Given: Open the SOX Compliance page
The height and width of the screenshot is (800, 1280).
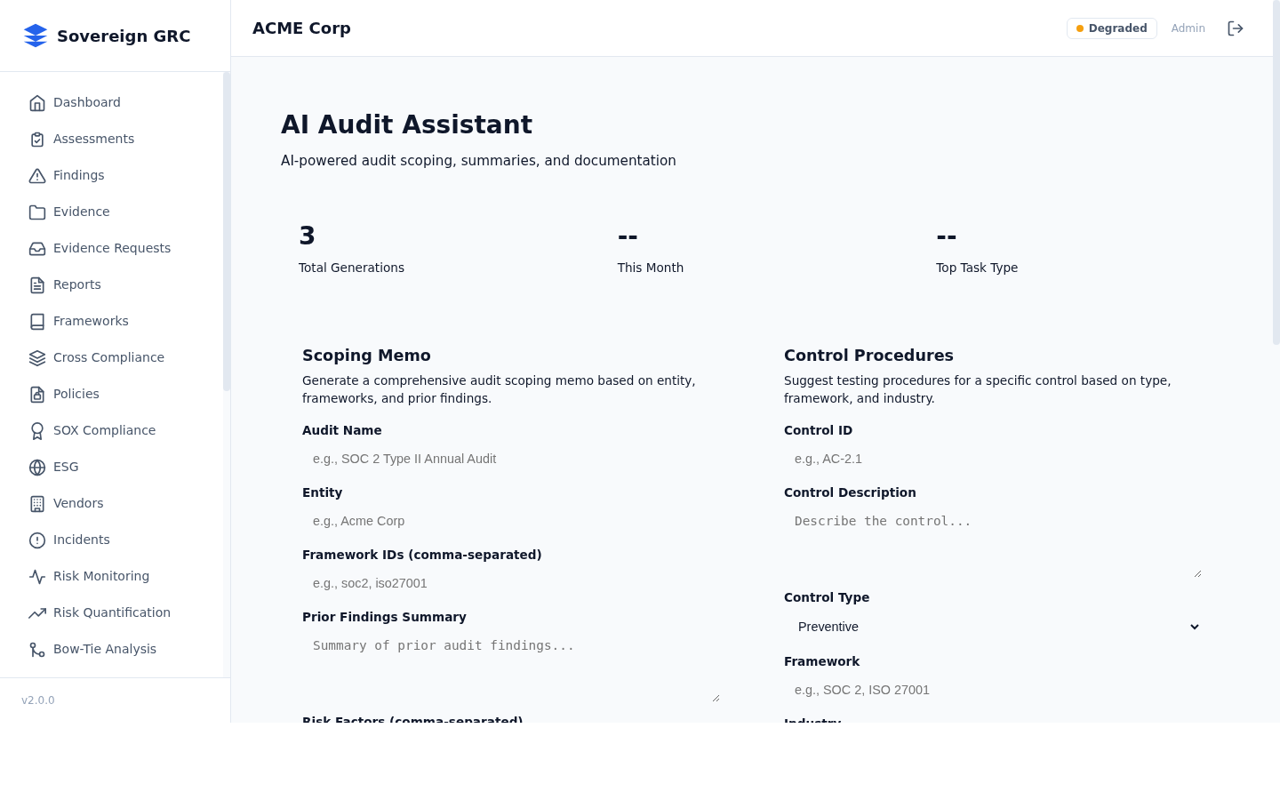Looking at the screenshot, I should (104, 430).
